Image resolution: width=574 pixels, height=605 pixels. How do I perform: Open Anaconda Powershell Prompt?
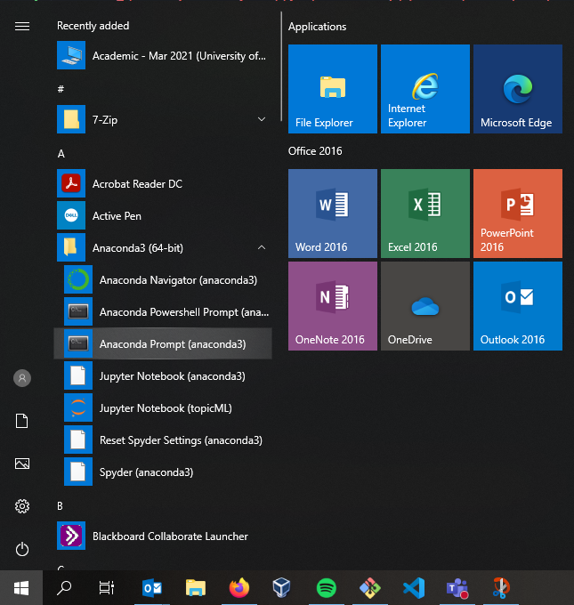(x=163, y=311)
